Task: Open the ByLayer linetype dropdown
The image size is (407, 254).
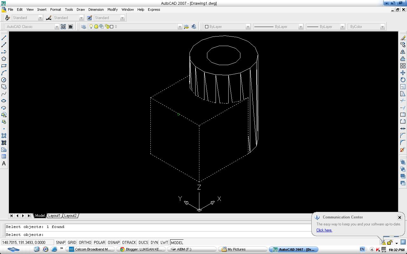Action: (x=300, y=27)
